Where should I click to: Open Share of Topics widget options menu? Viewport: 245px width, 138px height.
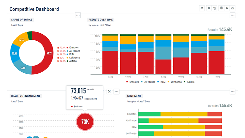(x=78, y=15)
